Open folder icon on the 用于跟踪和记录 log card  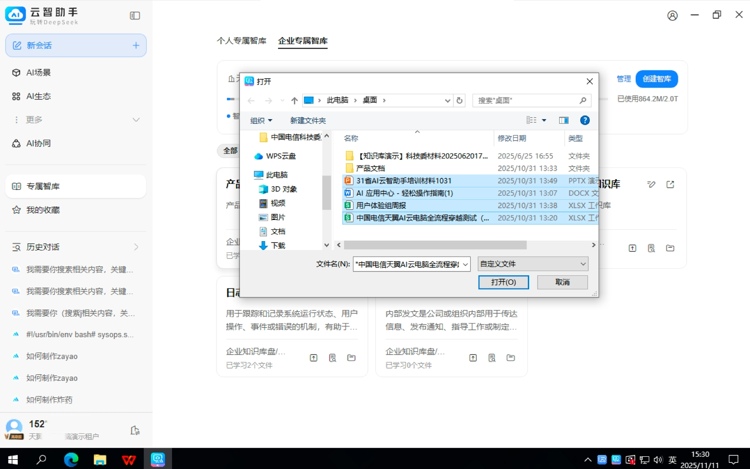click(x=351, y=358)
